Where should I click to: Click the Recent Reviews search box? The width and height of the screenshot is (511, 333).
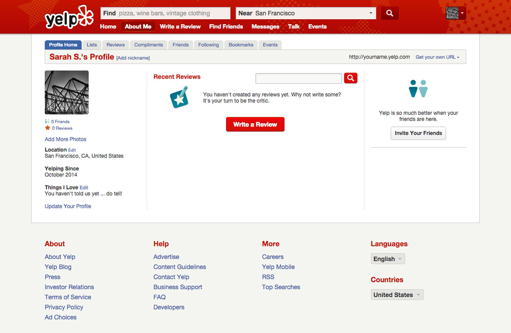pos(299,78)
